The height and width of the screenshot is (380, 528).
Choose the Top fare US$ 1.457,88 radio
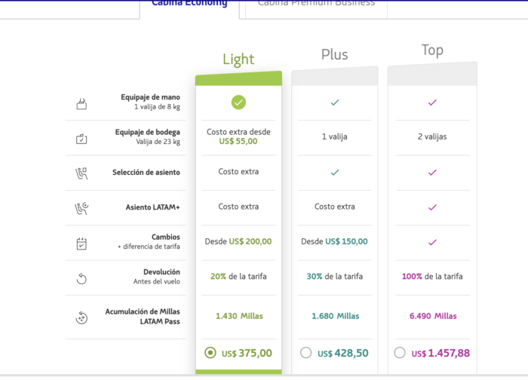[400, 353]
